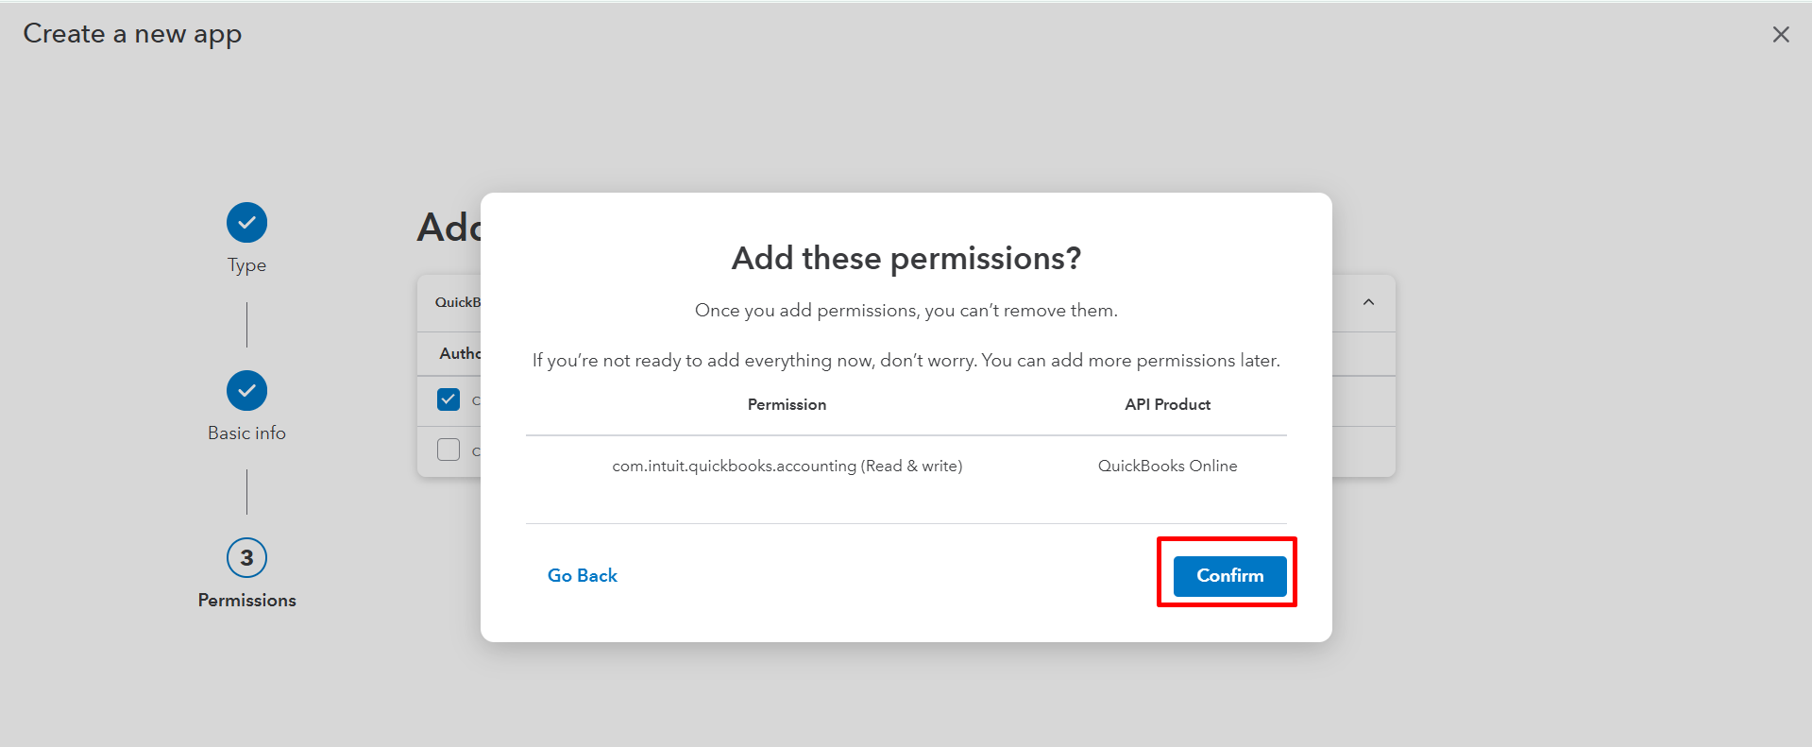Screen dimensions: 1812x747
Task: Click the Type step checkmark icon
Action: 246,223
